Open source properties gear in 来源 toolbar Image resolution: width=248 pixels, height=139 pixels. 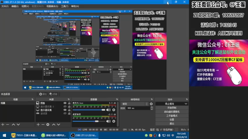click(48, 124)
